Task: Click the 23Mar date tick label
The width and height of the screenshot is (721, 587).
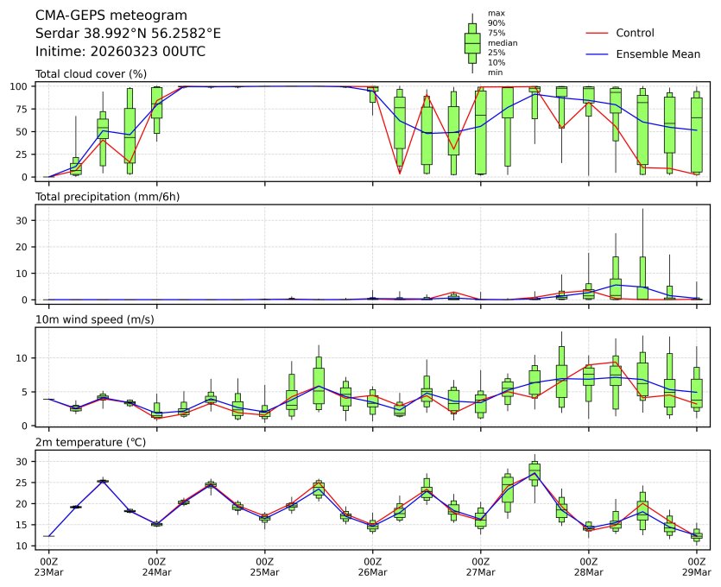Action: [x=48, y=571]
